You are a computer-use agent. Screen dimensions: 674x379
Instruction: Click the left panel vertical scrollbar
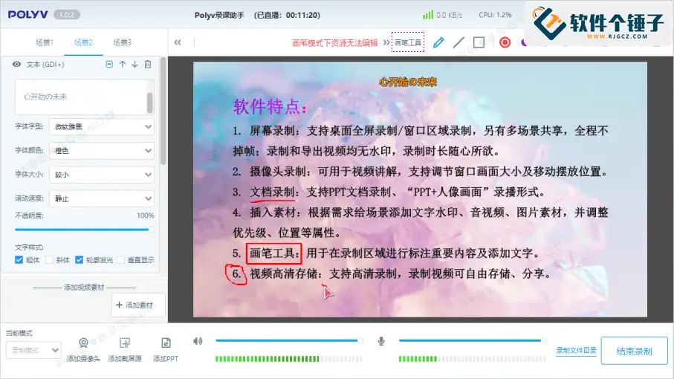tap(163, 111)
